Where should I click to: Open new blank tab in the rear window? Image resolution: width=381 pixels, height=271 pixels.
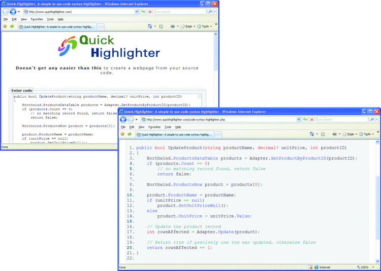click(x=101, y=27)
